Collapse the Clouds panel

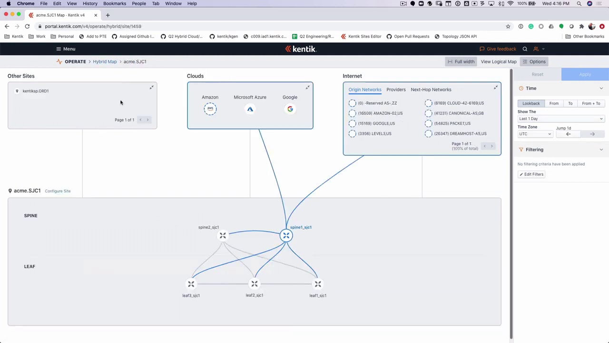307,88
